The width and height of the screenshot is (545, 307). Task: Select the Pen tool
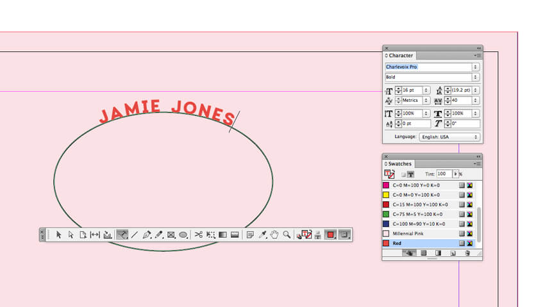coord(147,235)
